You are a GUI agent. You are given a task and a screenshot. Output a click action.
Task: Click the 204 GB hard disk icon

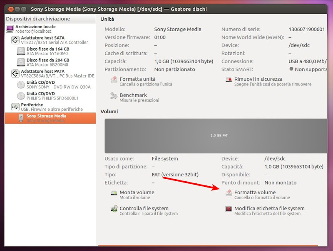[x=21, y=62]
